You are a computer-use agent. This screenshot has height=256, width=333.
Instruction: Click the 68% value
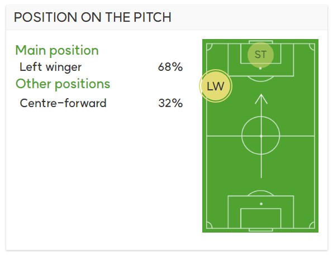click(x=170, y=67)
